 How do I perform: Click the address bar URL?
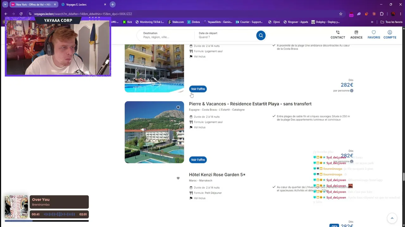[83, 14]
